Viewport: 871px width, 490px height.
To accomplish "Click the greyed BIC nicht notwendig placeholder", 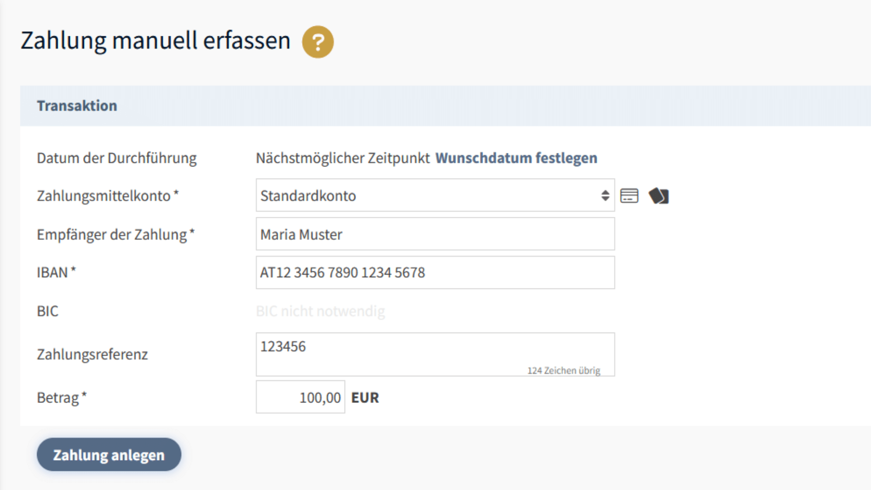I will coord(320,311).
